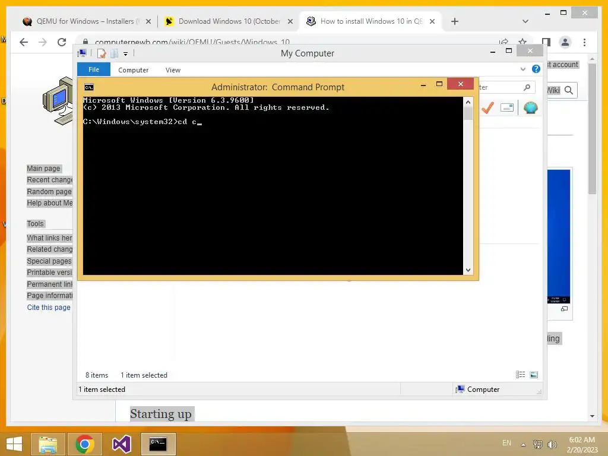Open Visual Studio from the taskbar
608x456 pixels.
(121, 444)
